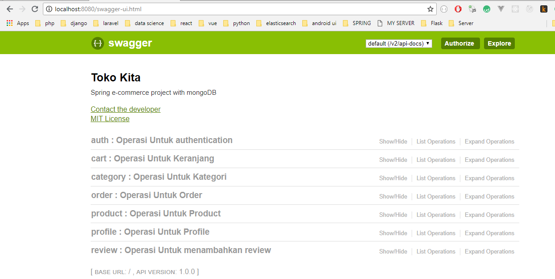Click the dark 'k' extension icon
Viewport: 555px width, 279px height.
pos(544,8)
